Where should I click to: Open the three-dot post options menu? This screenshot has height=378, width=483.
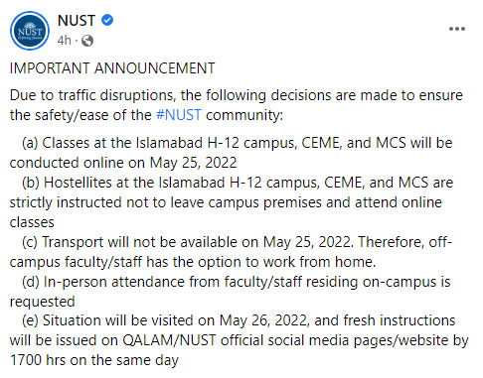(x=457, y=29)
